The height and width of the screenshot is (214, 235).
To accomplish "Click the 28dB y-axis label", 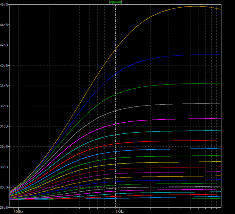I will [5, 187].
